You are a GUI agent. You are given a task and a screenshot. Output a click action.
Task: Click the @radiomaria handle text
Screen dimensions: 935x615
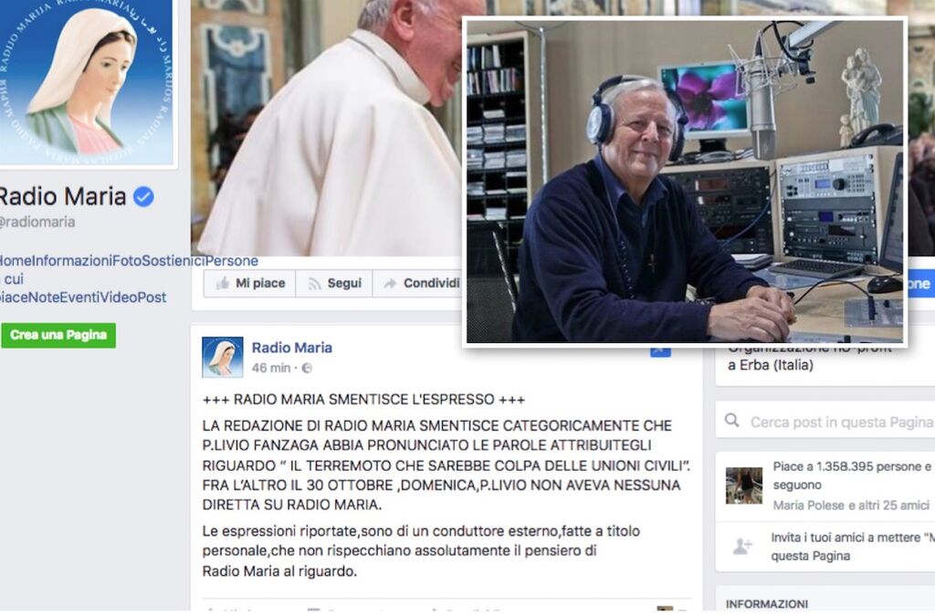(x=37, y=222)
